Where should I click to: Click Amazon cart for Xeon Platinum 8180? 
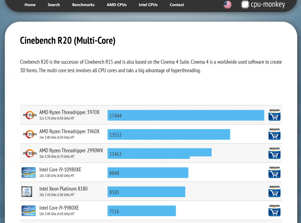pos(274,191)
